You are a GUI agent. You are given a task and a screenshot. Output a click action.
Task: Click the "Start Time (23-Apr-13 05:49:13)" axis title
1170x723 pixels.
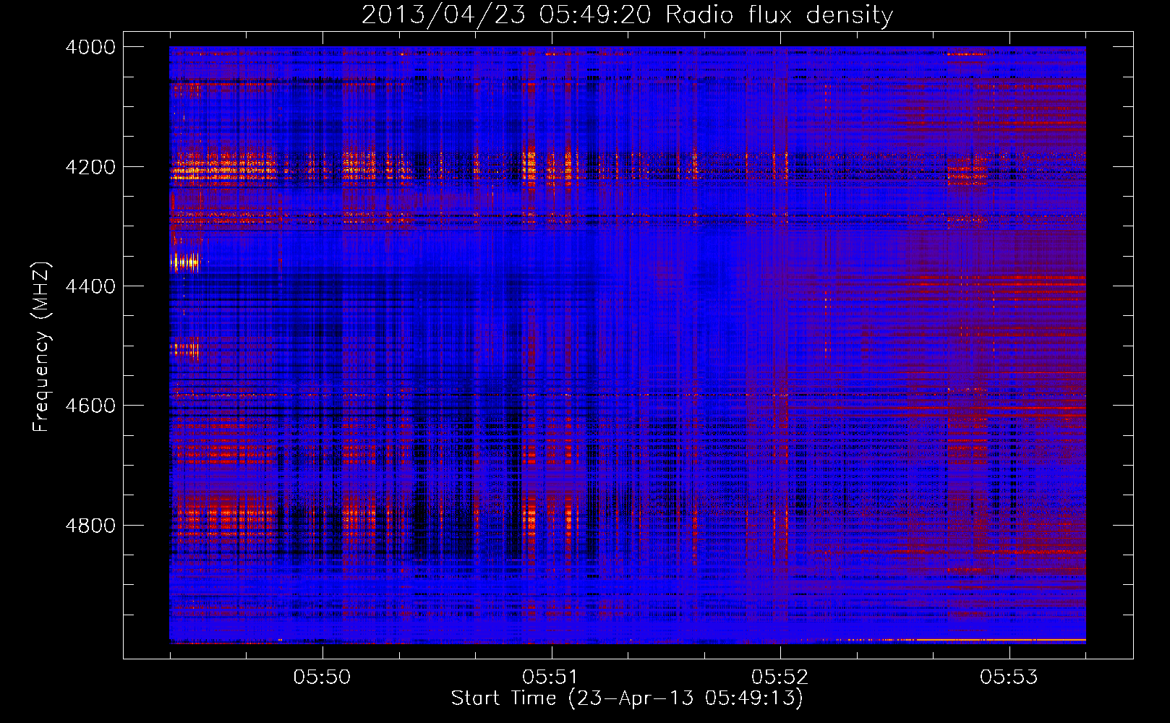pos(627,698)
